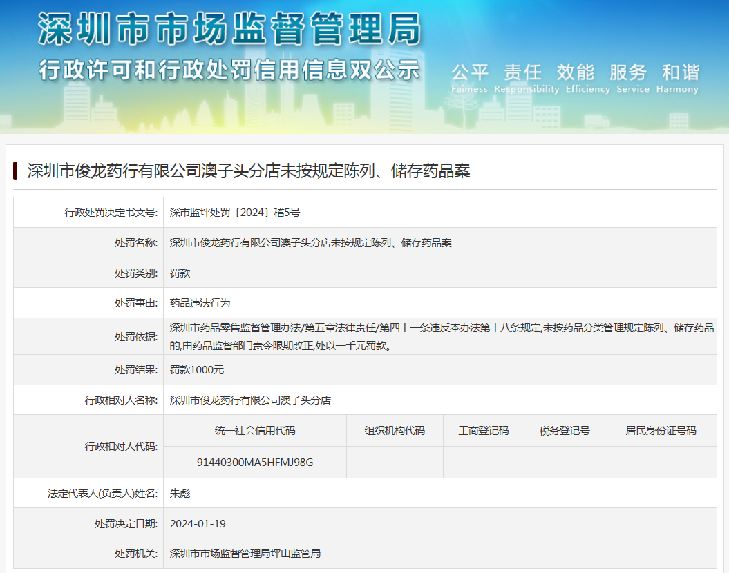Image resolution: width=729 pixels, height=573 pixels.
Task: Click the 居民身份证号码 column header
Action: pos(661,431)
